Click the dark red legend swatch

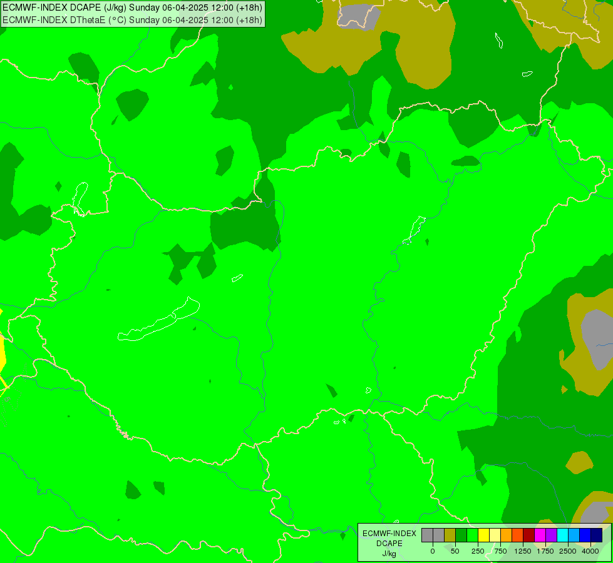pyautogui.click(x=529, y=535)
